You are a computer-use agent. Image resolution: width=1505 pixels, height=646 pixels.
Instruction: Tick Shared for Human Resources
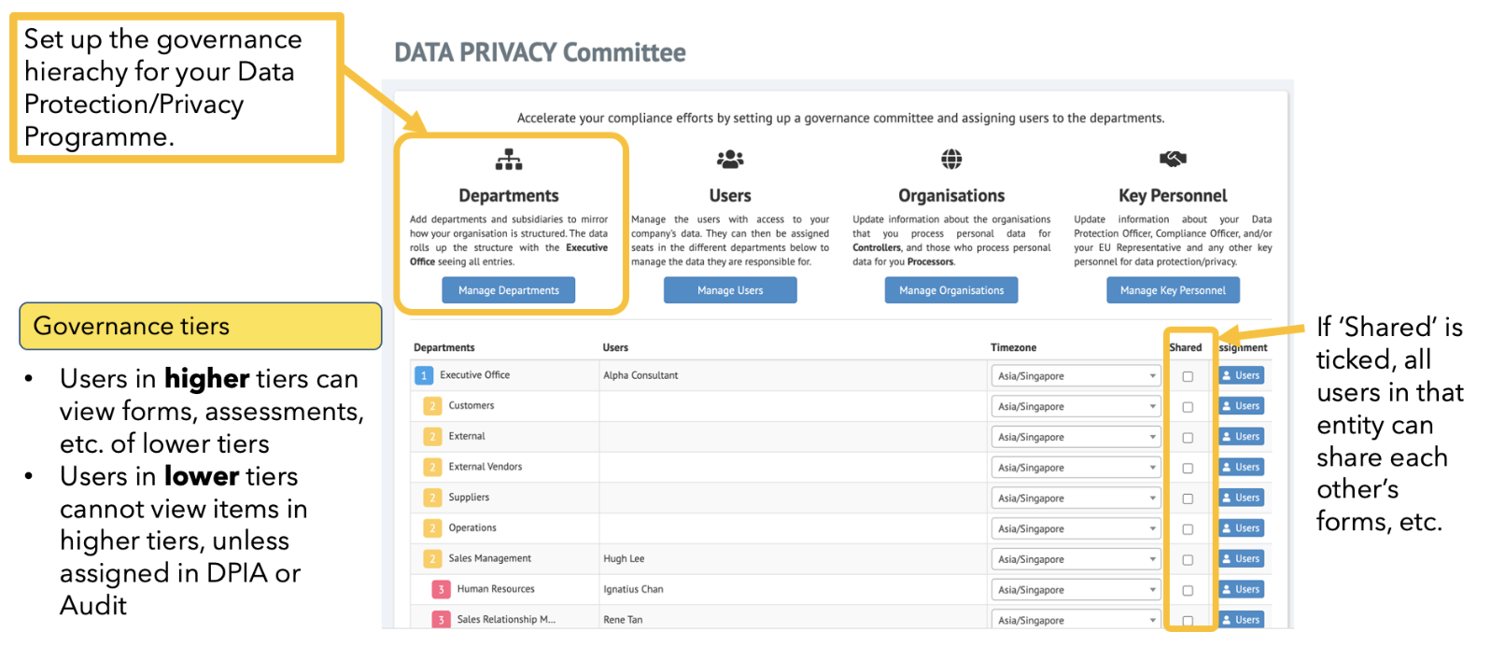coord(1188,590)
